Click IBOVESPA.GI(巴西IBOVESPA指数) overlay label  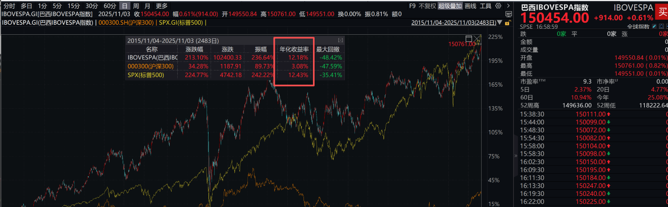click(x=47, y=23)
